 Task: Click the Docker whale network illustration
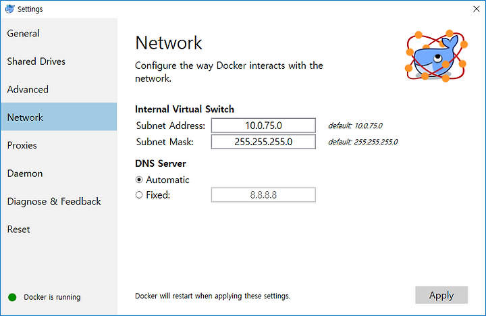click(x=437, y=56)
